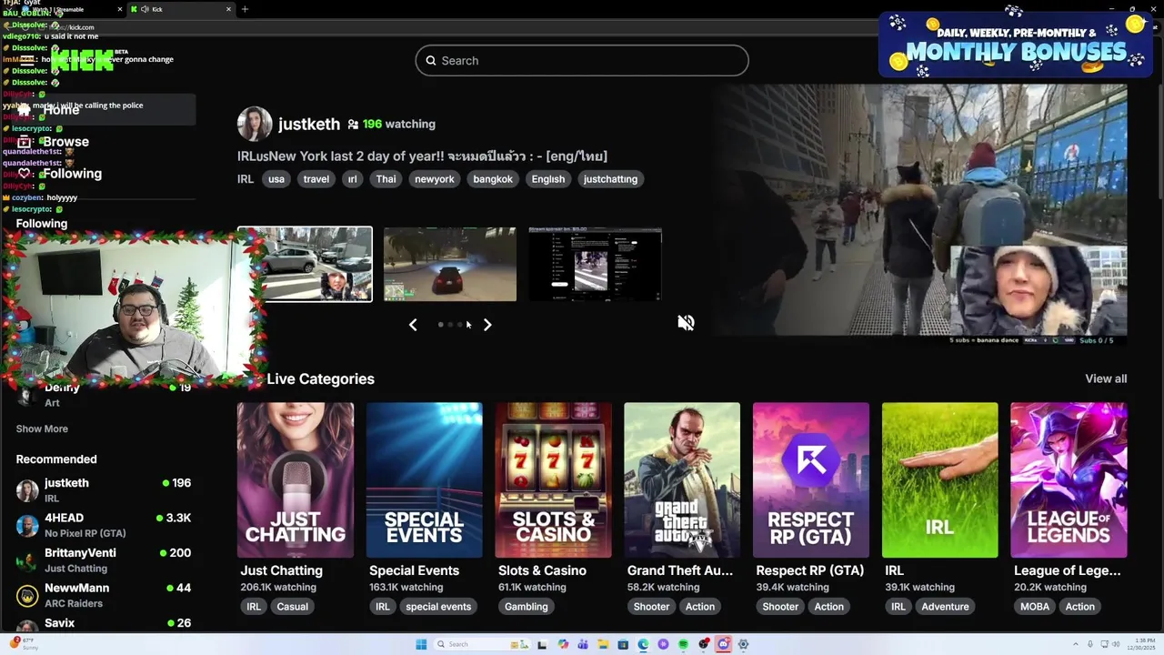This screenshot has height=655, width=1164.
Task: Open the green grass IRL category card
Action: pos(939,480)
